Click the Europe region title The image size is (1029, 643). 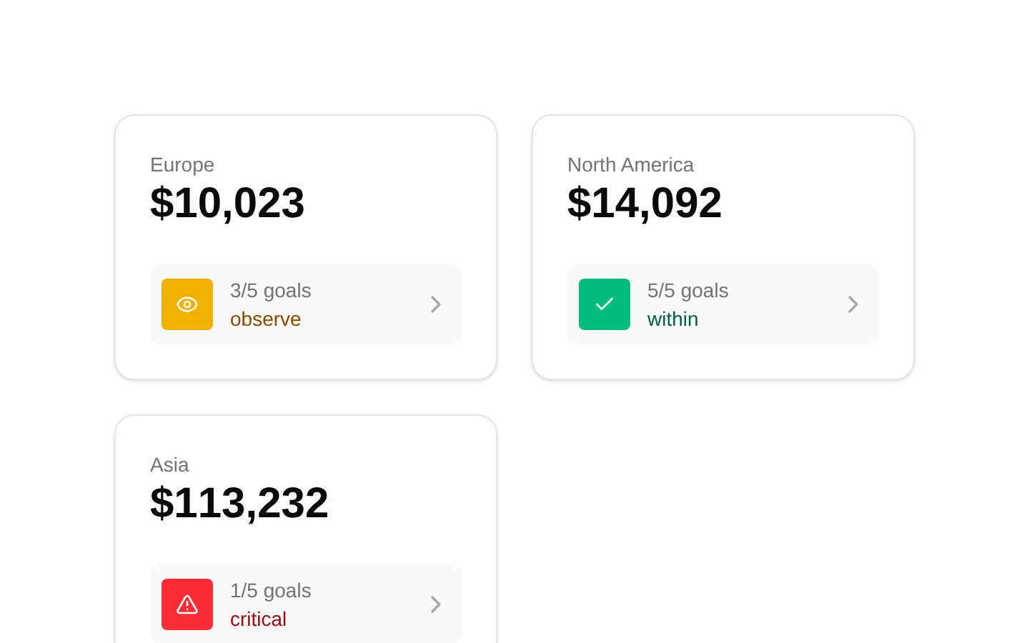click(x=182, y=165)
